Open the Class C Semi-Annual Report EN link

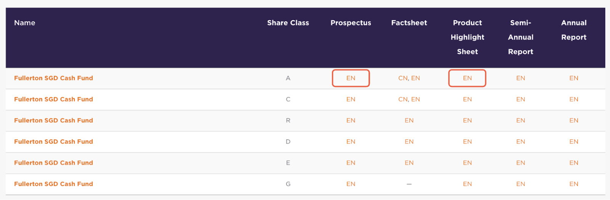click(x=521, y=99)
